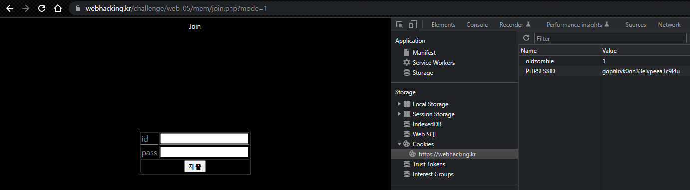The width and height of the screenshot is (690, 190).
Task: Click the Join page heading
Action: click(195, 26)
